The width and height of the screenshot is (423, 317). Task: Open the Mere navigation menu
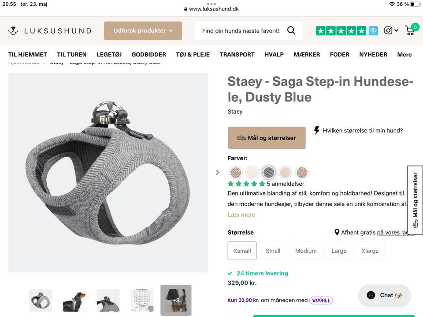pyautogui.click(x=404, y=55)
